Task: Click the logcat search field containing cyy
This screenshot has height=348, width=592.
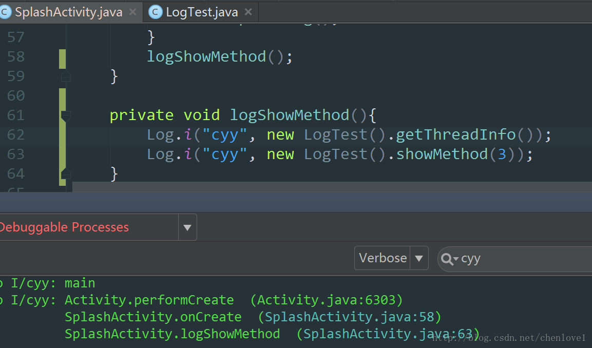Action: point(515,259)
